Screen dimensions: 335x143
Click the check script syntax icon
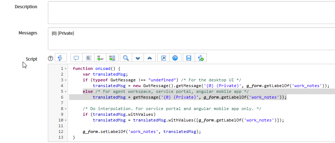(201, 58)
